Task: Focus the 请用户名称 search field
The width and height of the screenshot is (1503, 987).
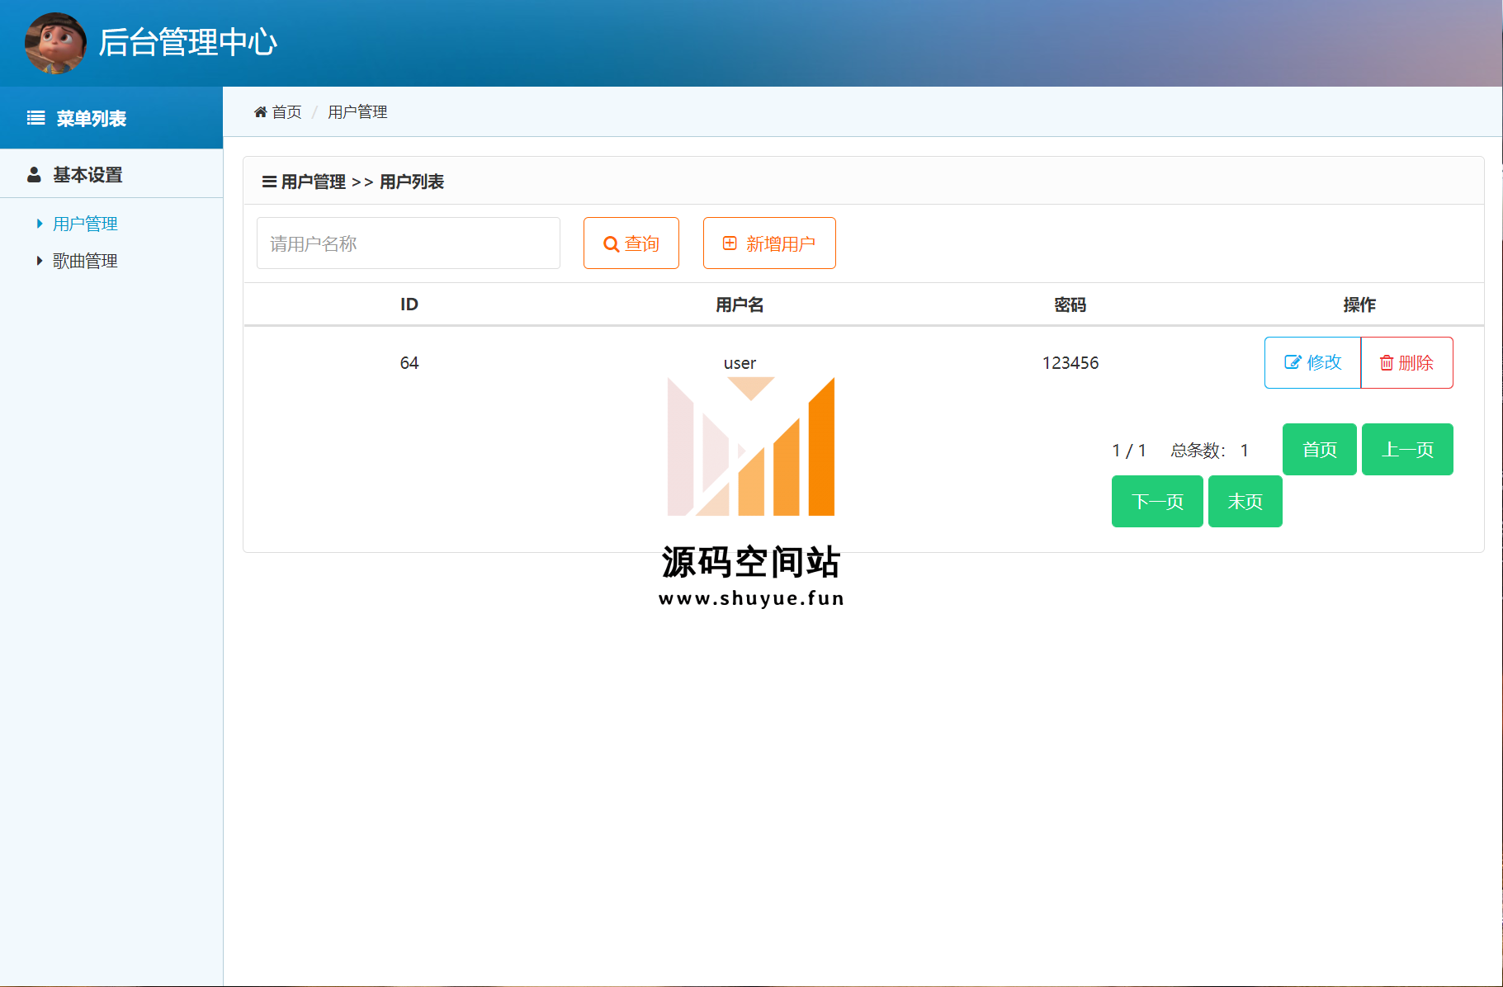Action: tap(409, 243)
